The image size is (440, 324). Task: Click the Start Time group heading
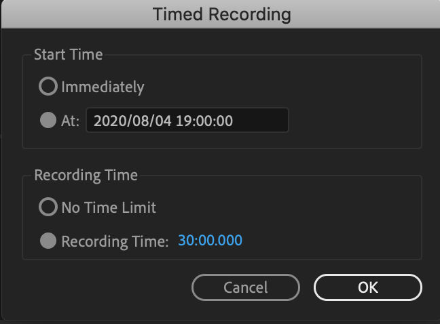pyautogui.click(x=68, y=54)
